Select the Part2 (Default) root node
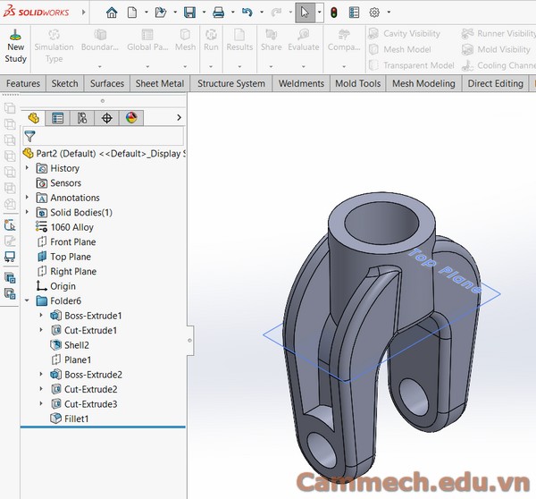Image resolution: width=536 pixels, height=499 pixels. pos(105,153)
